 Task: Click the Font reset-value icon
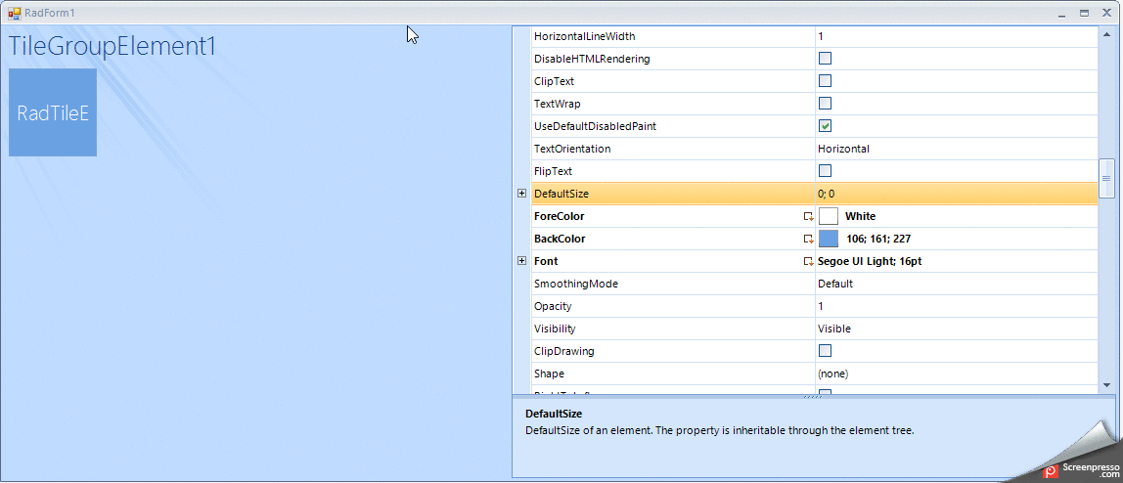(x=808, y=261)
